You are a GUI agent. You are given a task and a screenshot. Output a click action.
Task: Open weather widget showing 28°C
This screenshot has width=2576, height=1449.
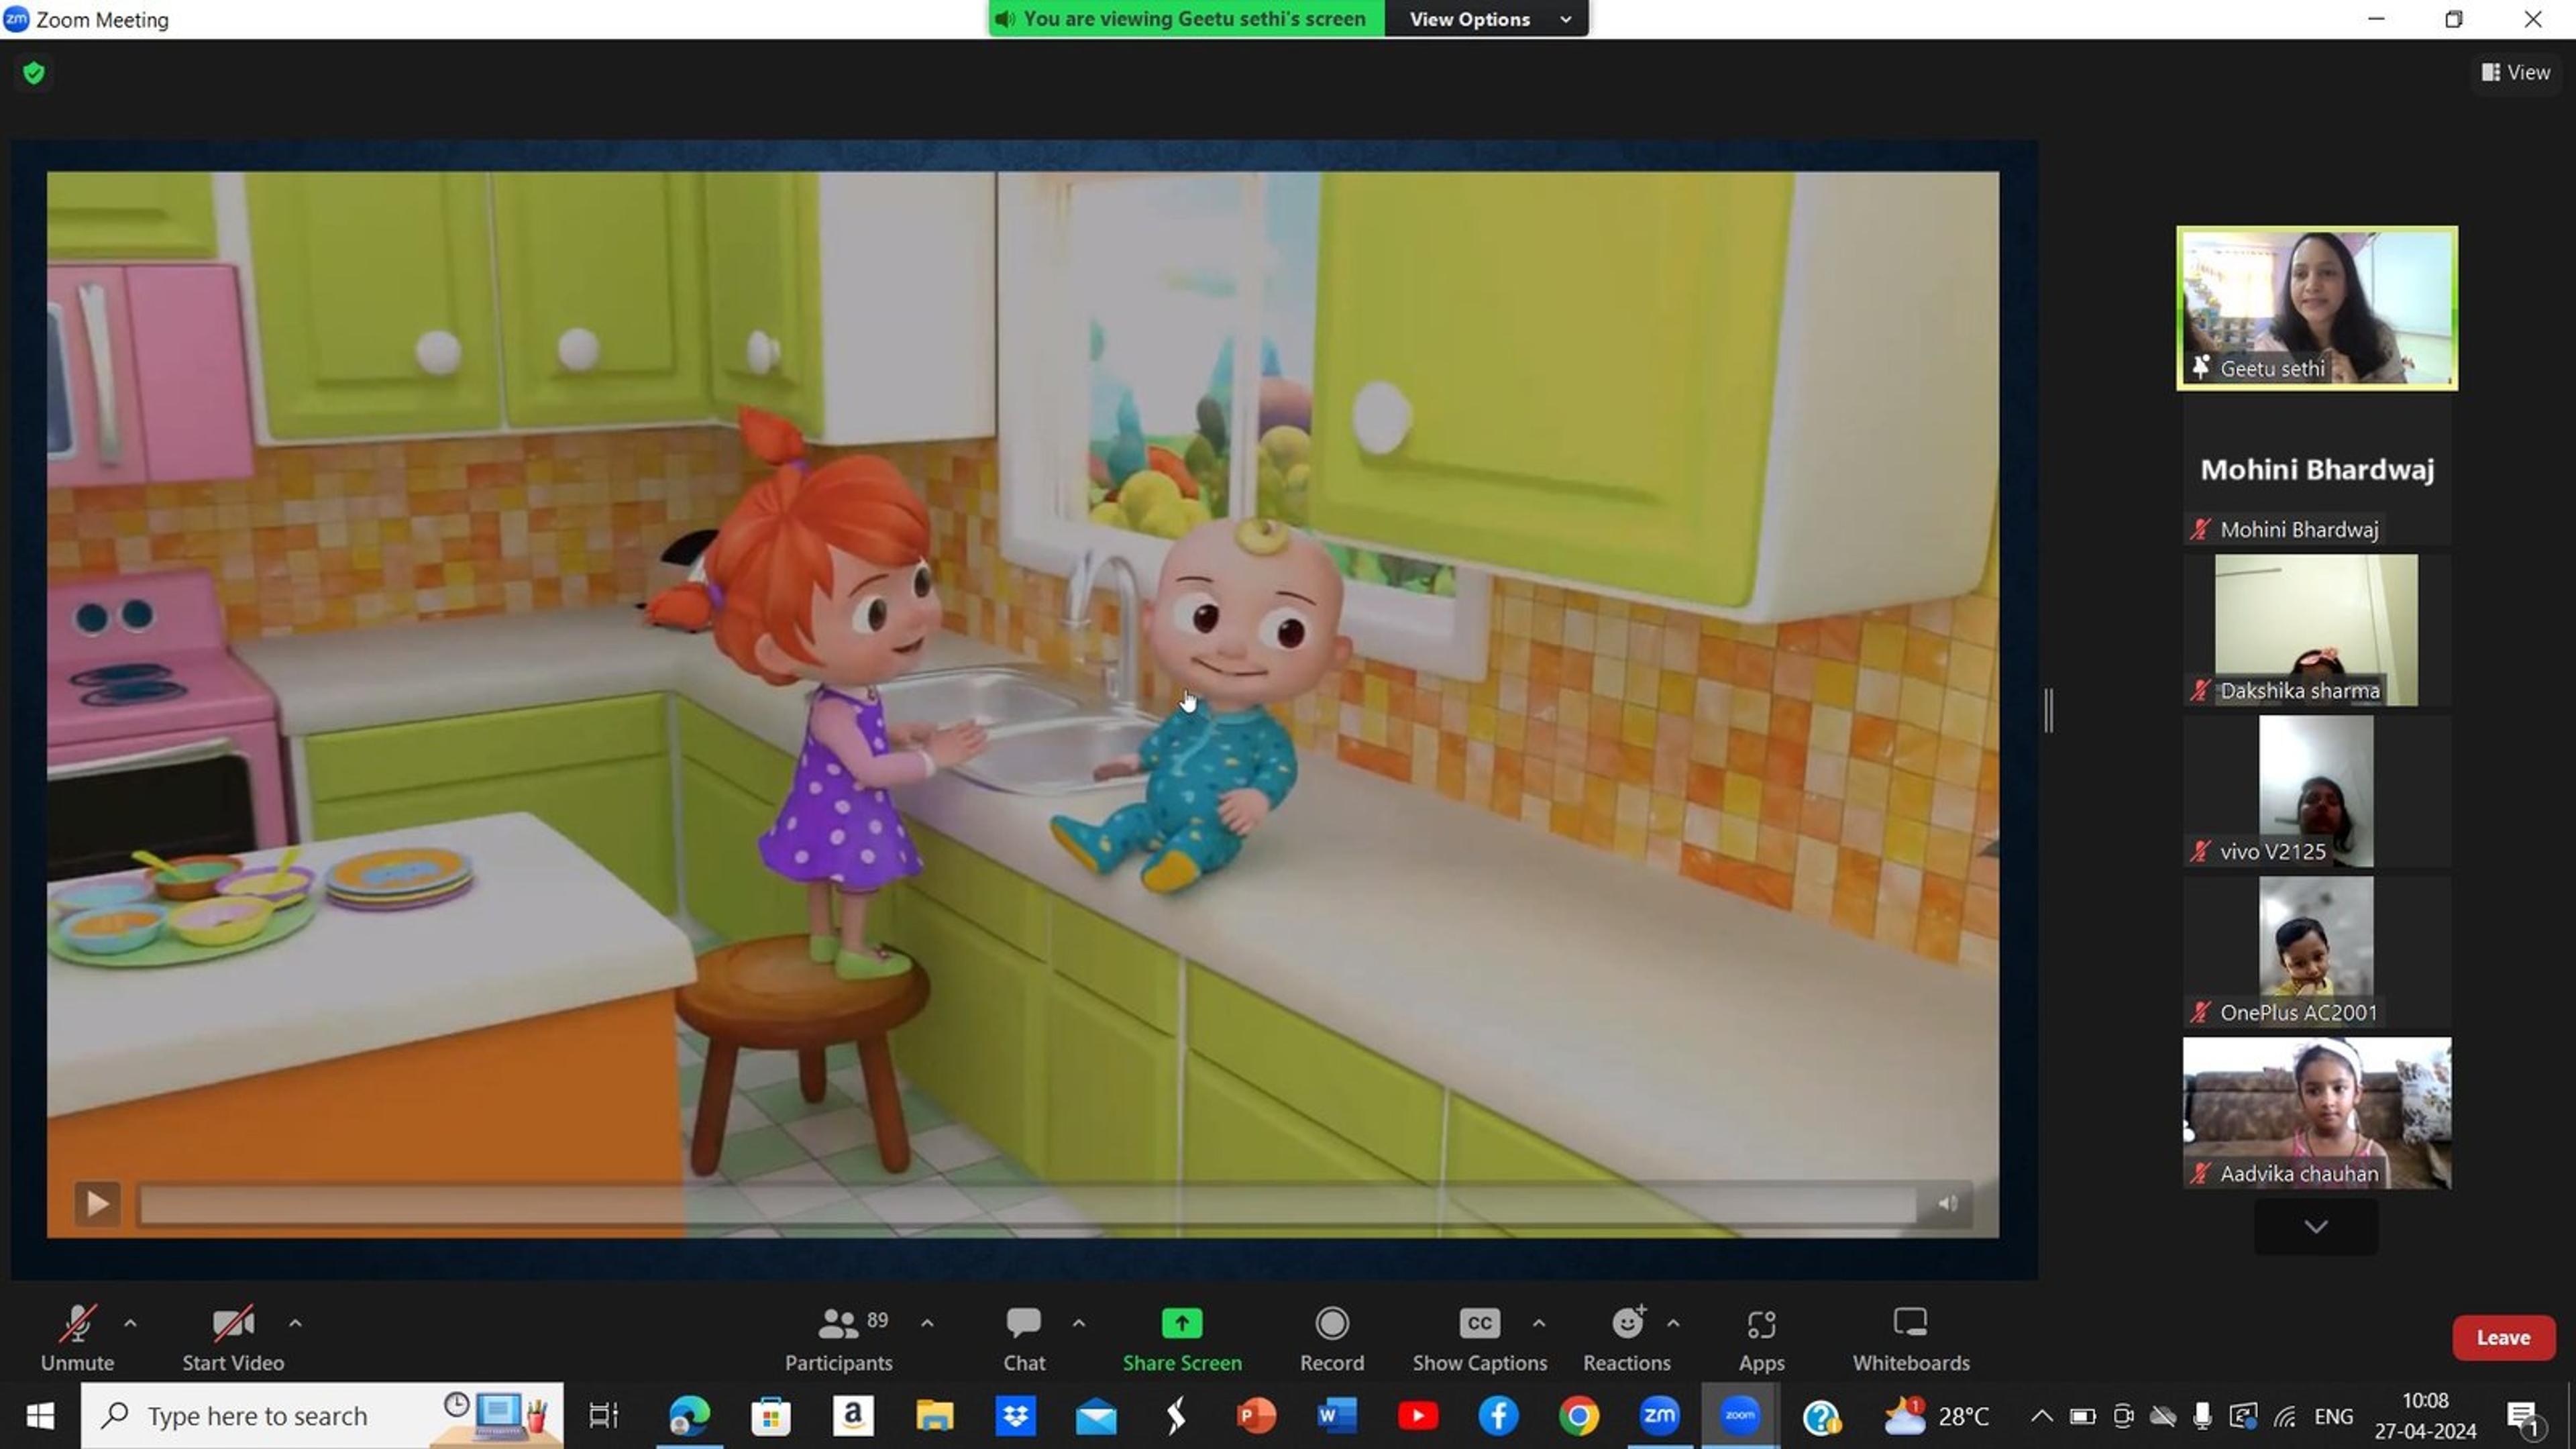(1936, 1415)
